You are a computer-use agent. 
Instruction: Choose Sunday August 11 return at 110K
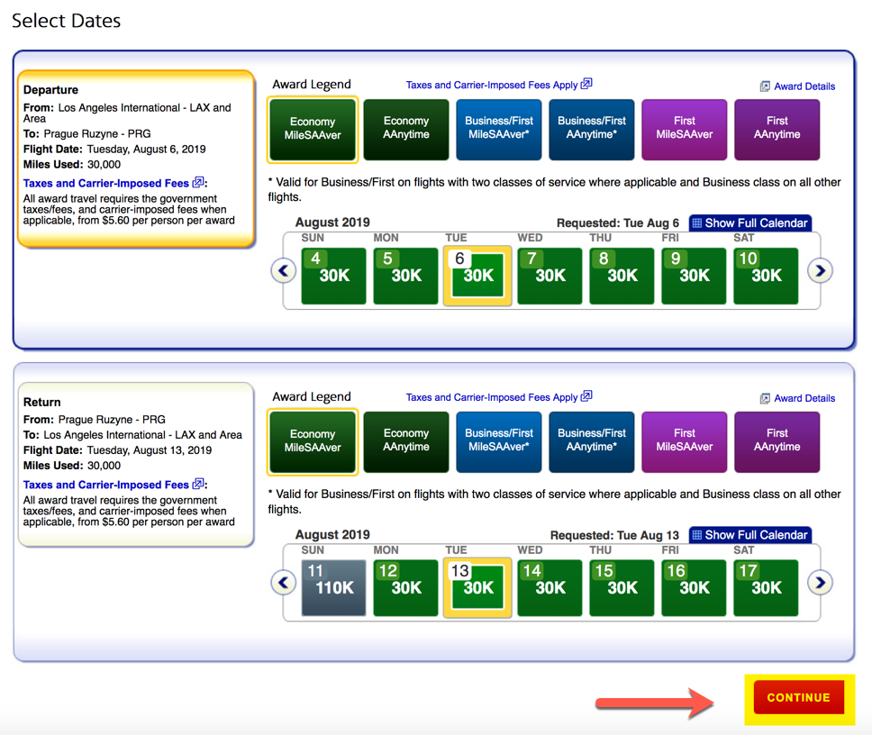[333, 588]
